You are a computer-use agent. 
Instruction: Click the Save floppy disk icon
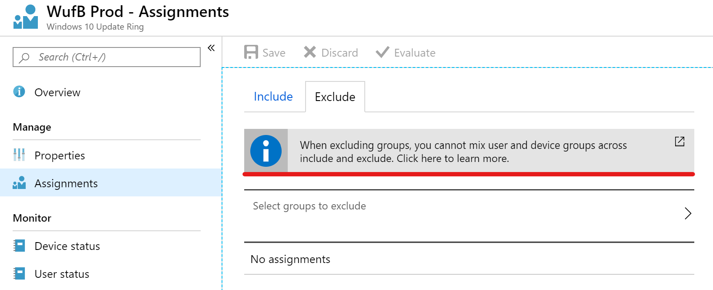[251, 52]
